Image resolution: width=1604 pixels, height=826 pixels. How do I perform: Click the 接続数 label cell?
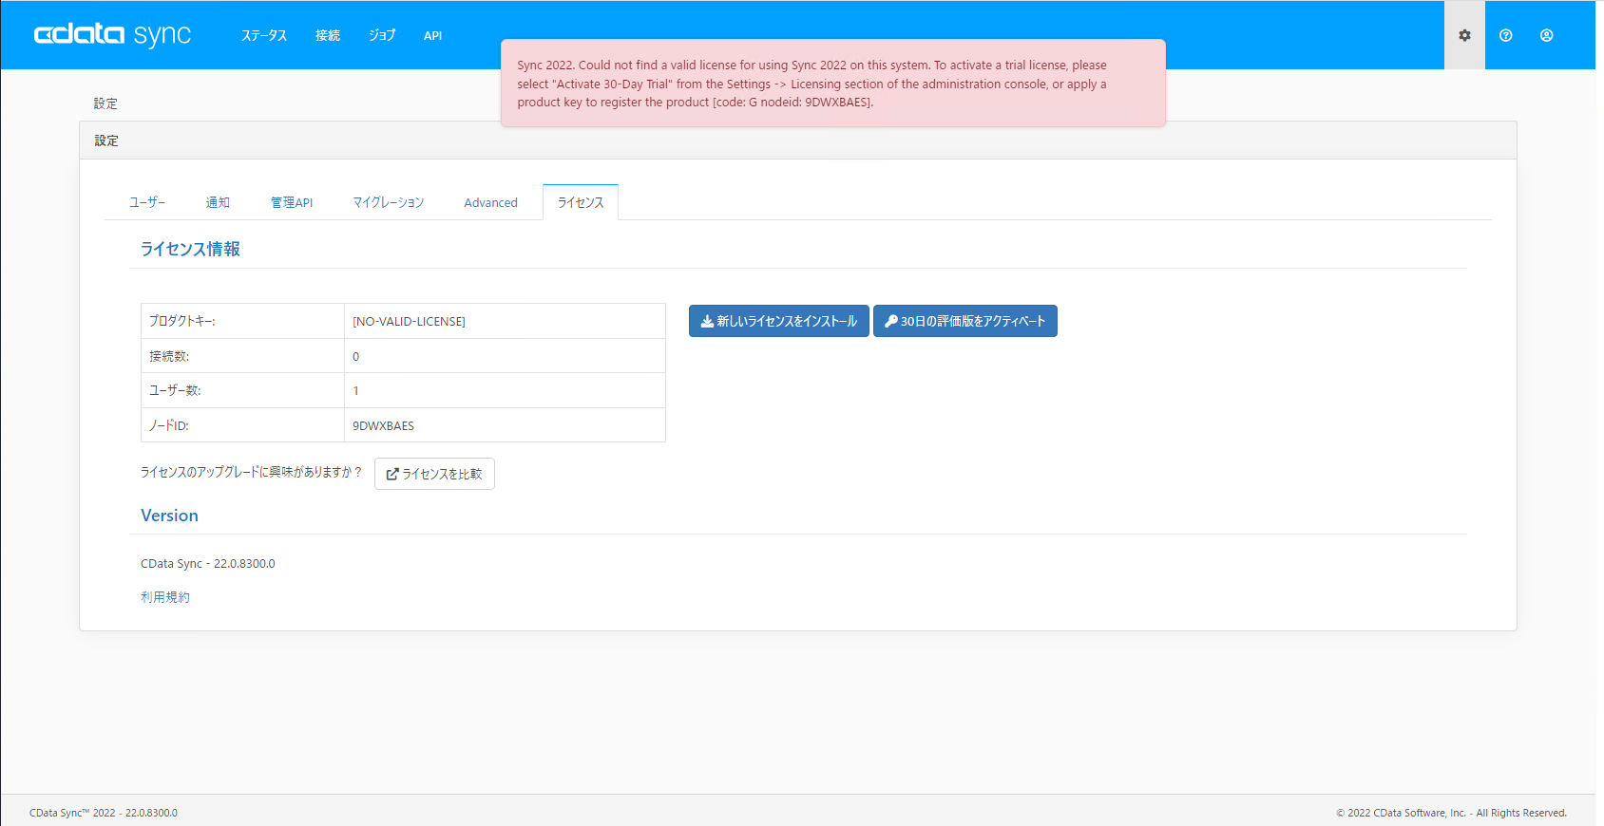(x=242, y=356)
